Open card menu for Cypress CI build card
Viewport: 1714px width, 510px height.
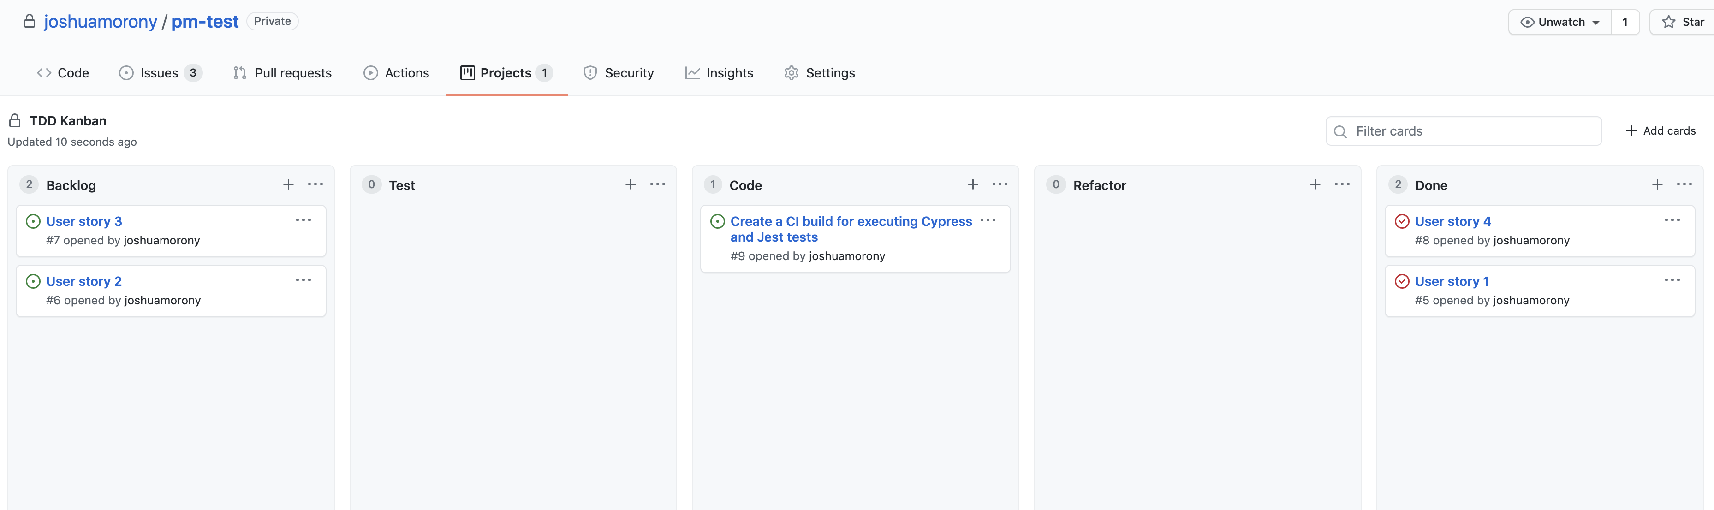988,220
